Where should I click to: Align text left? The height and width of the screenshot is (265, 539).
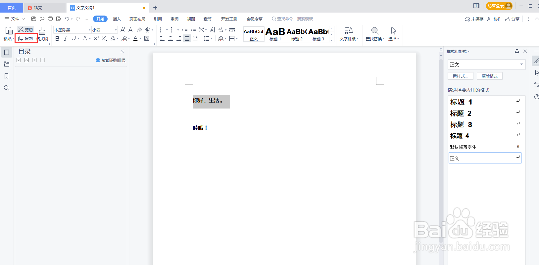[162, 39]
